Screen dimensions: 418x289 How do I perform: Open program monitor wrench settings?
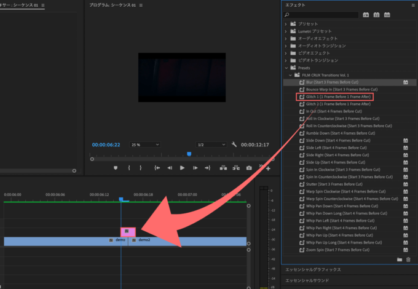[234, 144]
